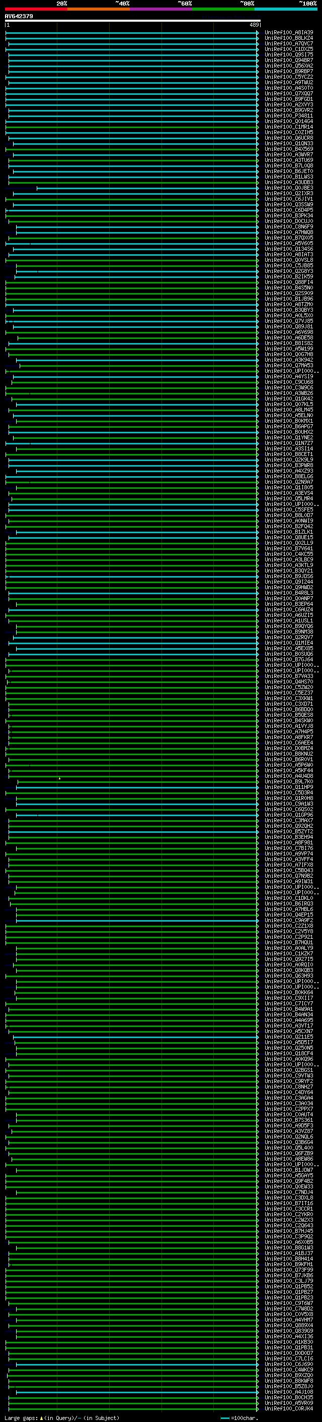Select the UniRef100_Q1GP96 hit label

(x=288, y=815)
